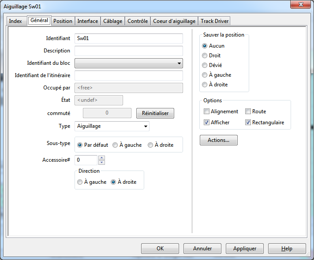Toggle the Route checkbox
The height and width of the screenshot is (260, 314).
click(x=248, y=111)
